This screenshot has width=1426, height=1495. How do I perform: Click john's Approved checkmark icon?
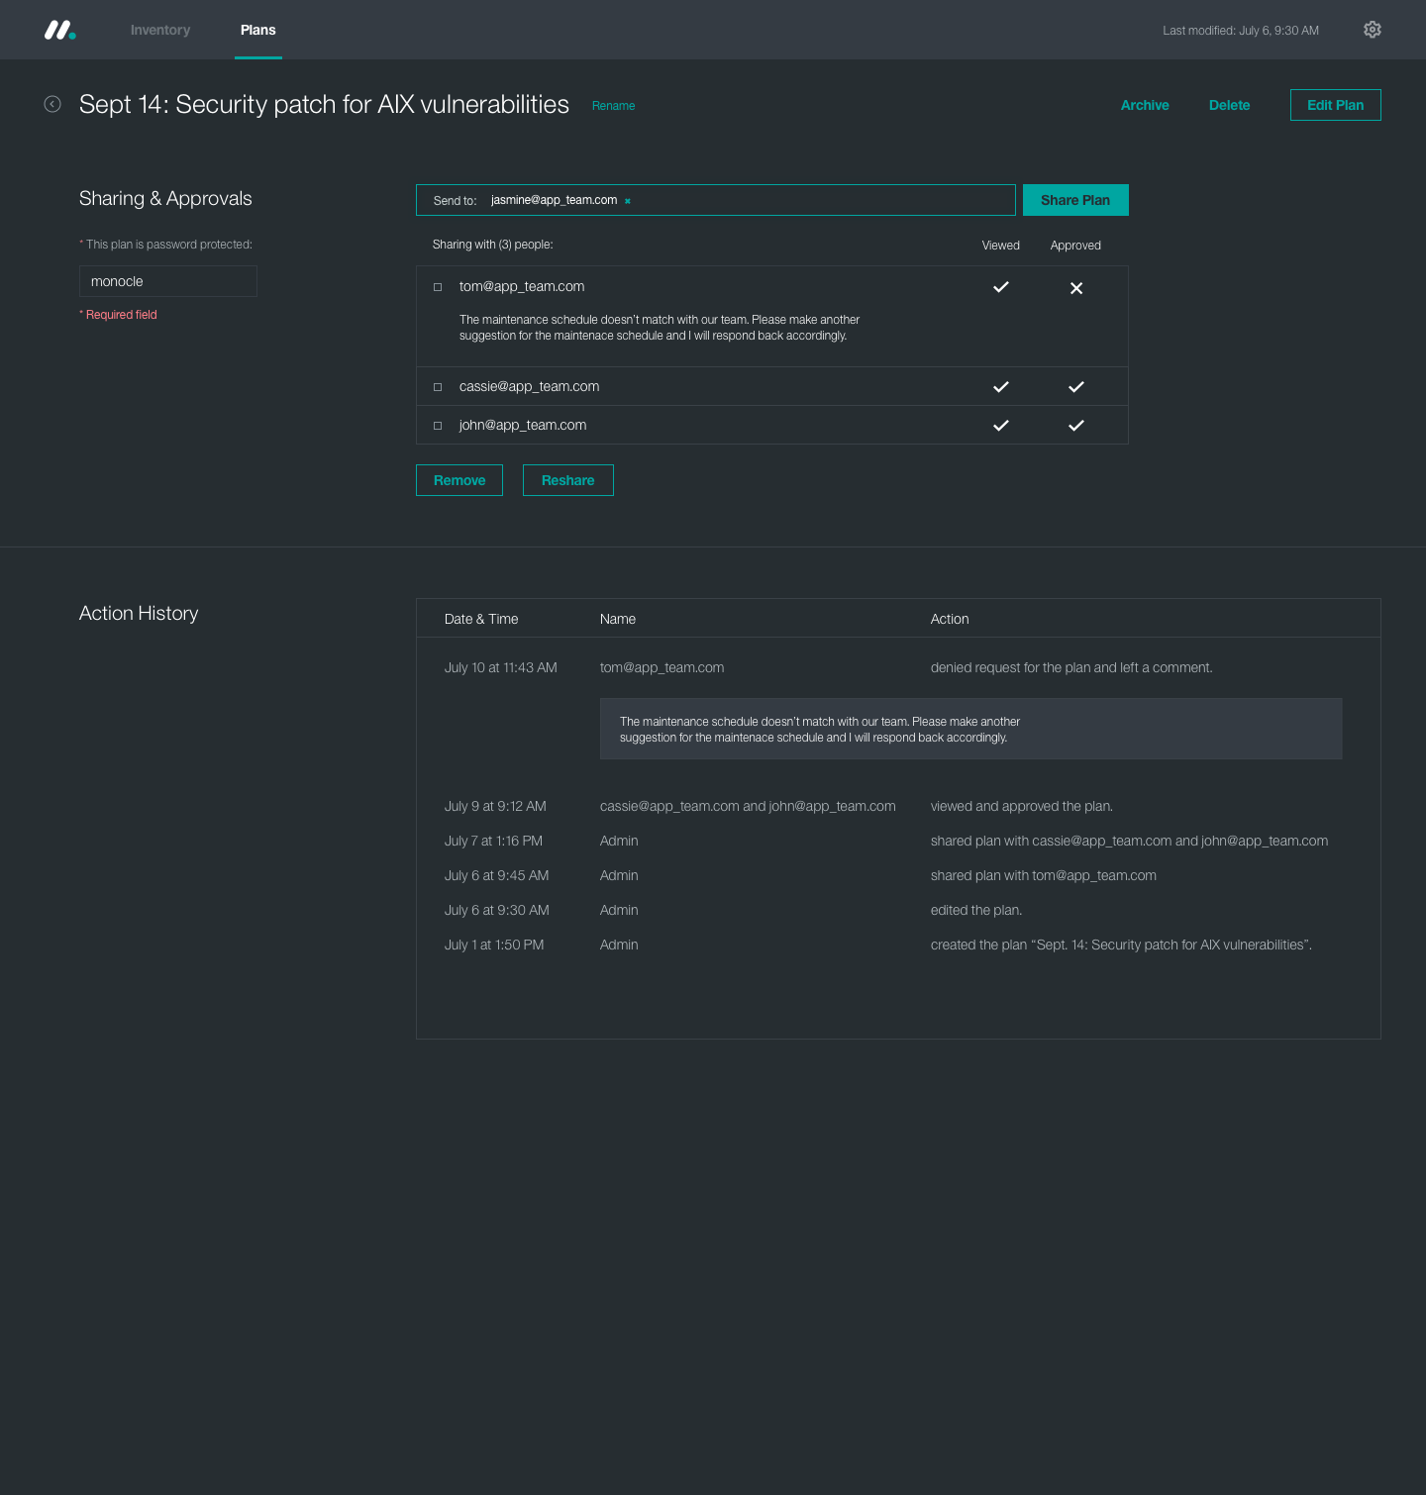point(1076,426)
